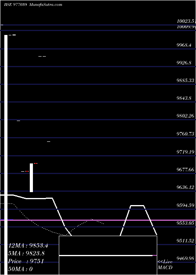
Task: Click the 9968.4 price axis label
Action: 184,45
